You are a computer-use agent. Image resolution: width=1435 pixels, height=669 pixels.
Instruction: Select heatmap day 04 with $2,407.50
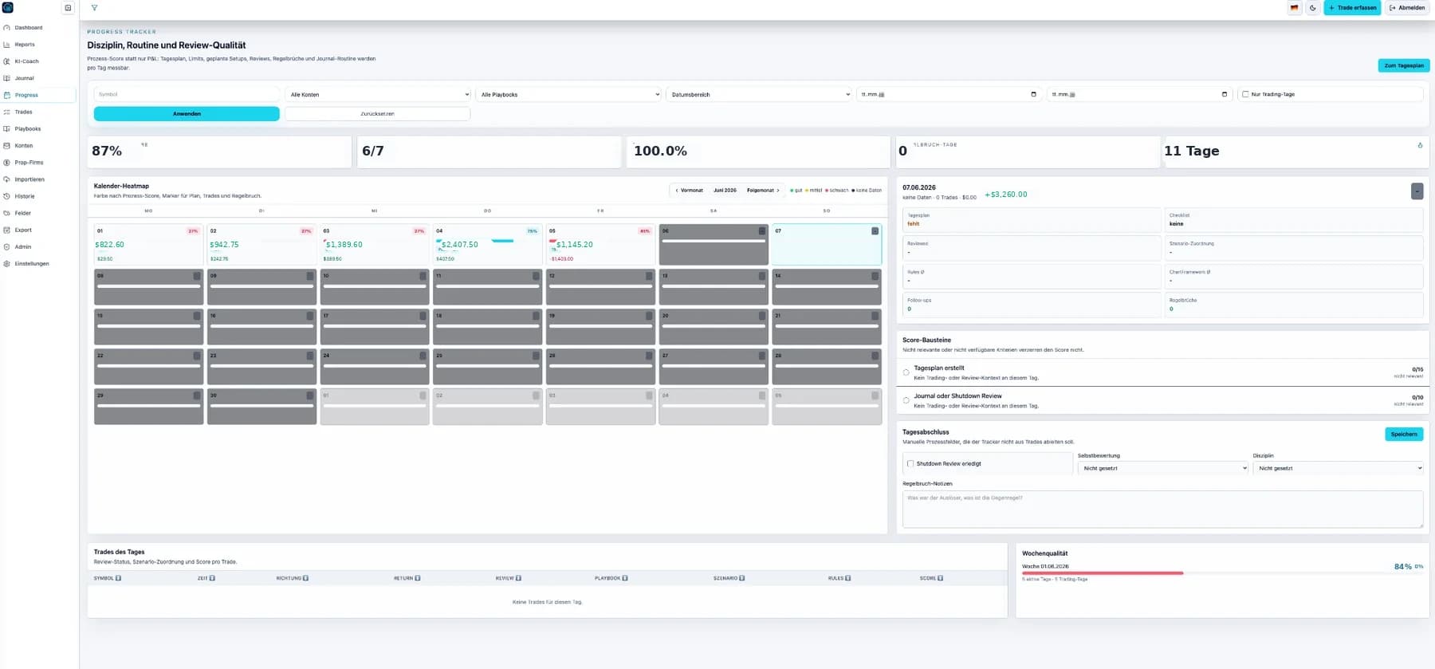pyautogui.click(x=487, y=244)
